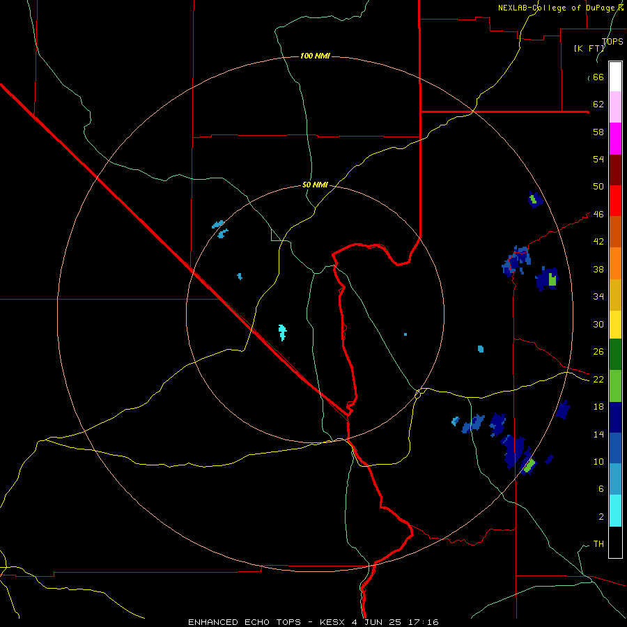The height and width of the screenshot is (627, 627).
Task: Click the "38" legend value
Action: [x=598, y=269]
